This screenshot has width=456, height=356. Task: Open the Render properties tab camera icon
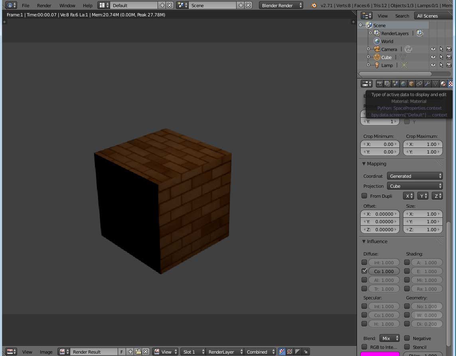[x=379, y=84]
